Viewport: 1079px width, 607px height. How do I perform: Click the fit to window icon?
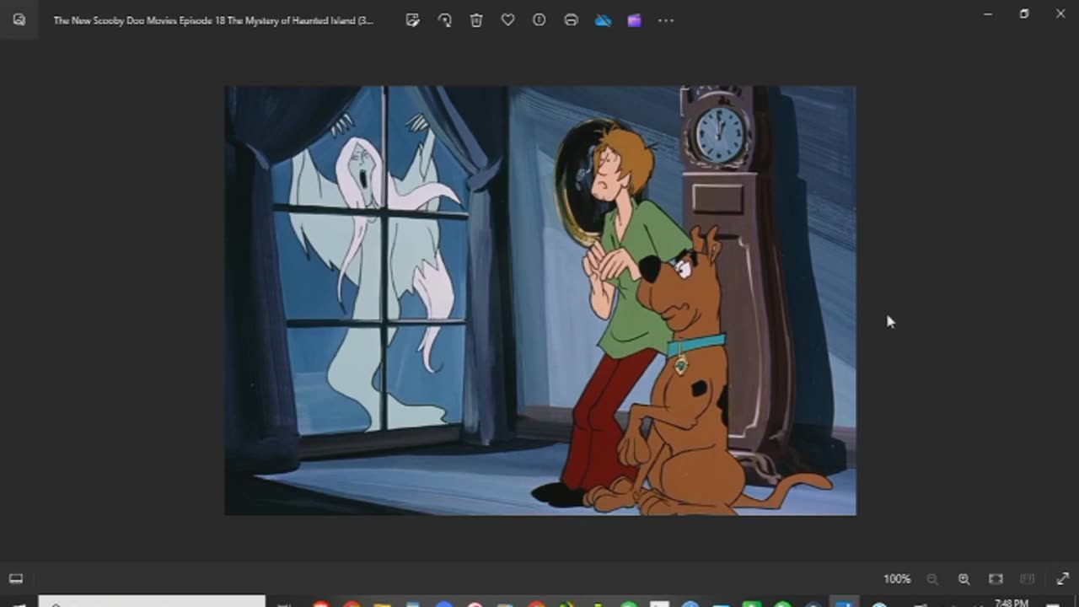pyautogui.click(x=996, y=579)
